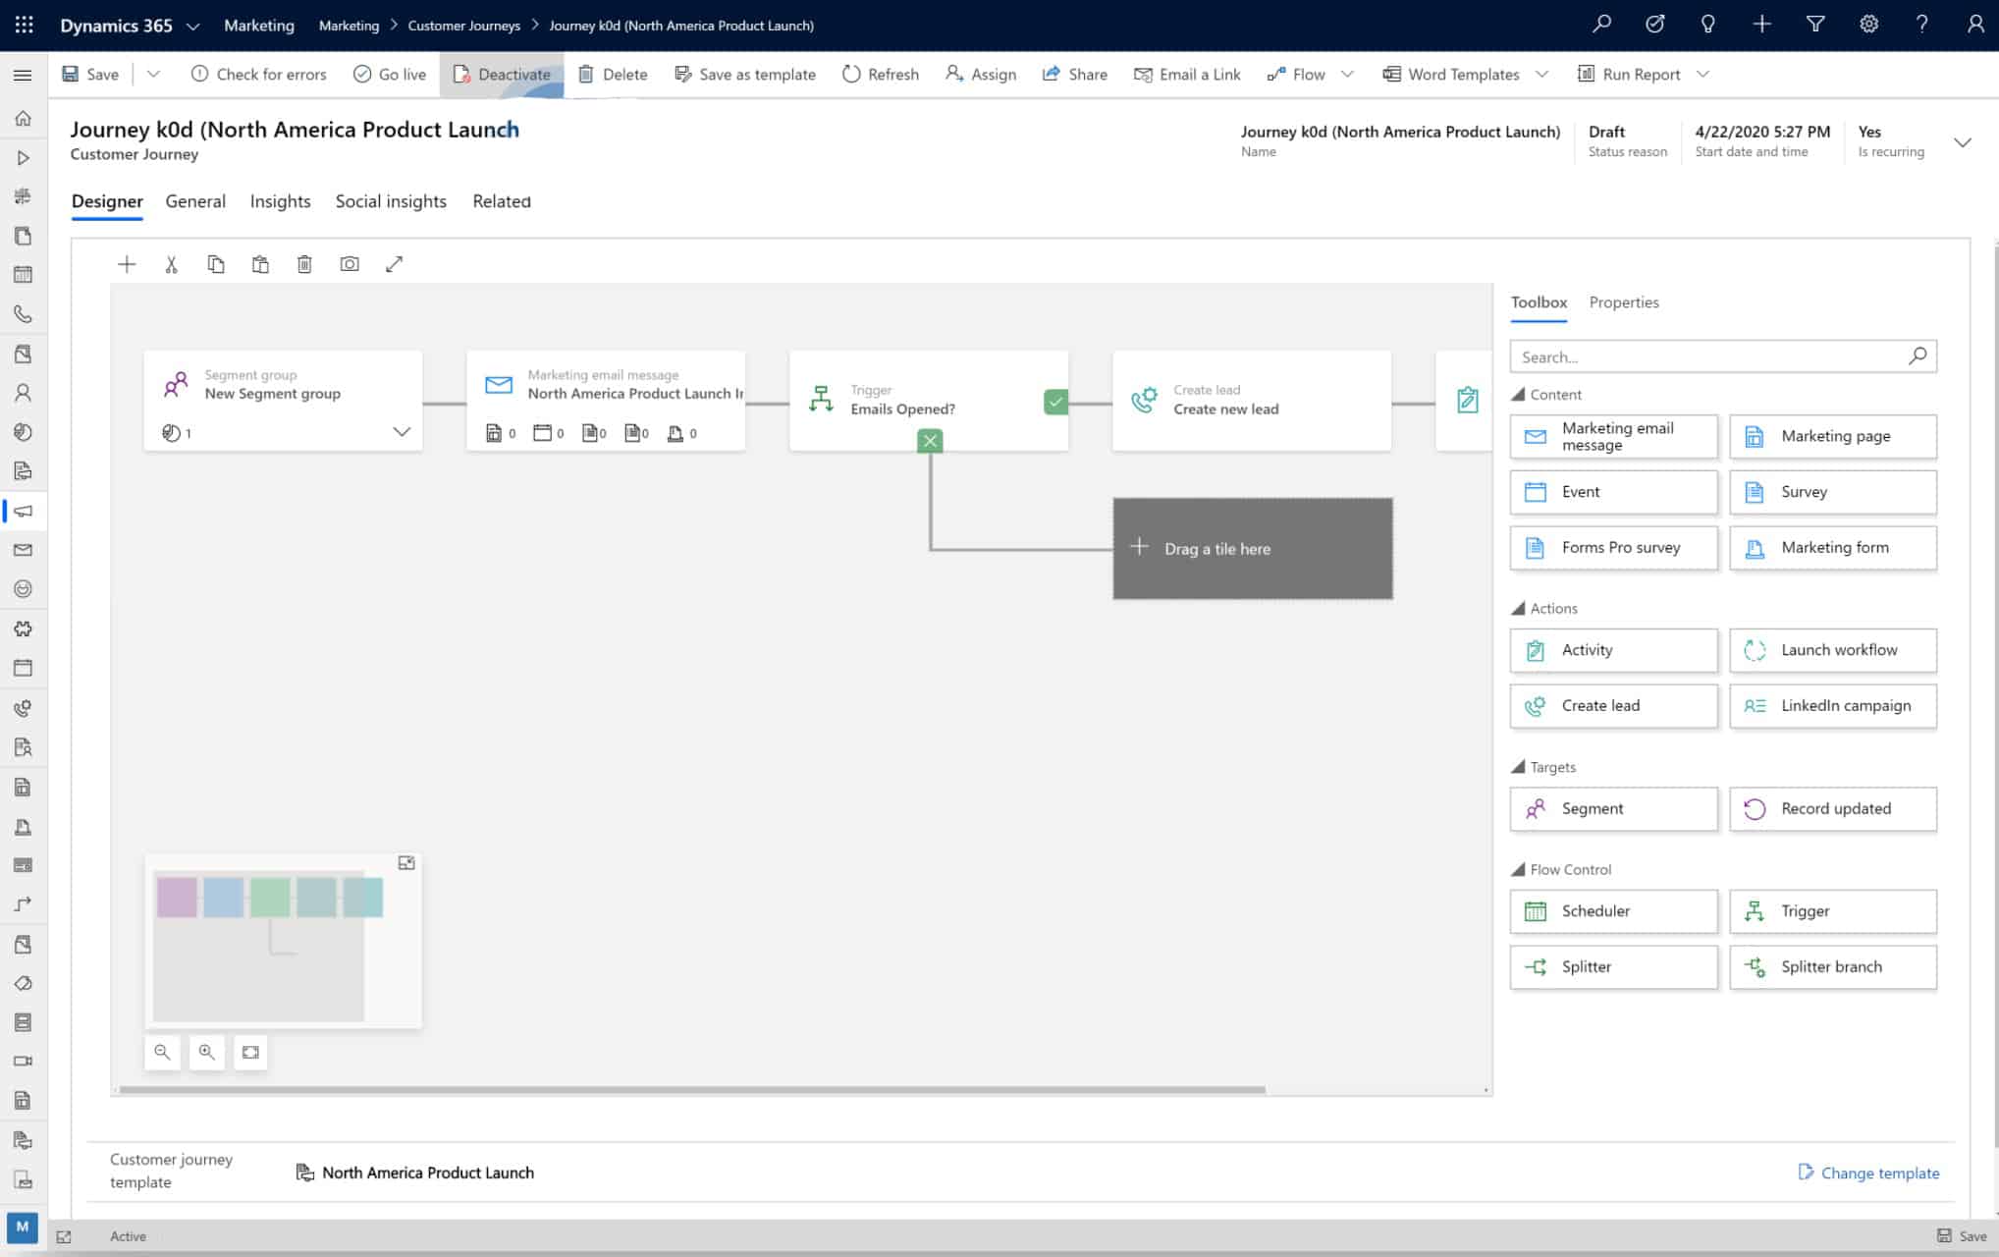1999x1257 pixels.
Task: Select the Splitter branch toolbox tile
Action: click(x=1833, y=967)
